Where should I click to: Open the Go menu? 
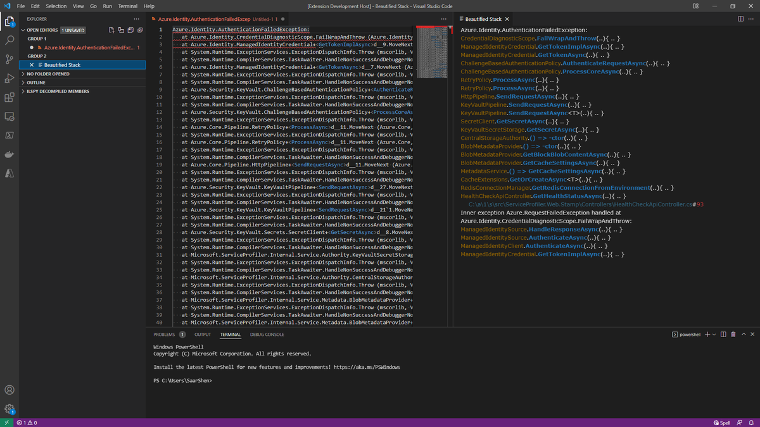pyautogui.click(x=94, y=6)
